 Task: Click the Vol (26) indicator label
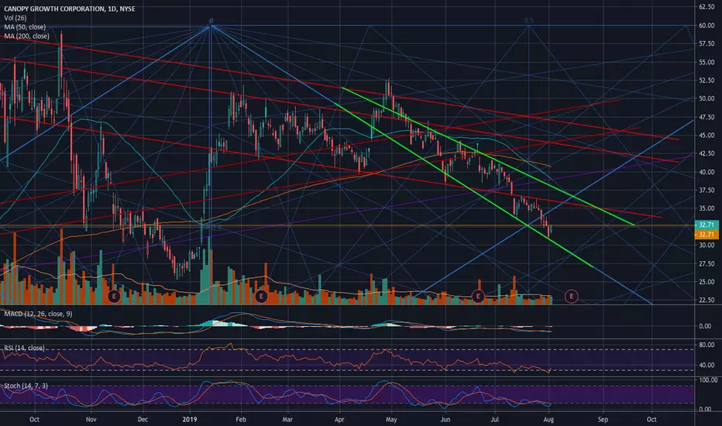coord(15,18)
